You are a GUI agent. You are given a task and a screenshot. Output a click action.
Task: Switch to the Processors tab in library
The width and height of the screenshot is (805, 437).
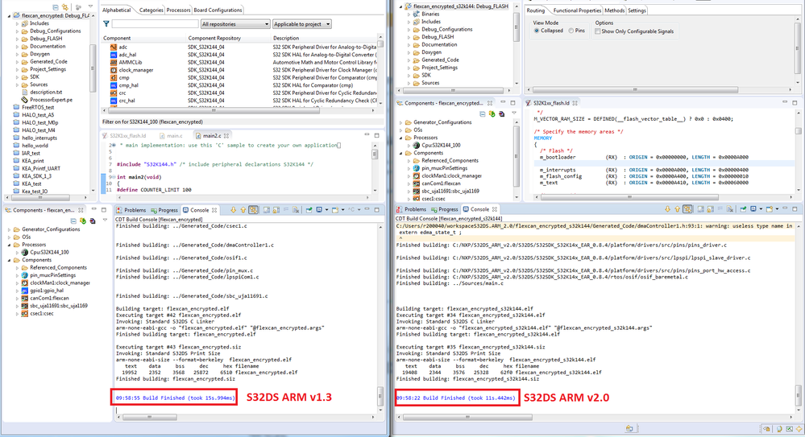[x=179, y=10]
